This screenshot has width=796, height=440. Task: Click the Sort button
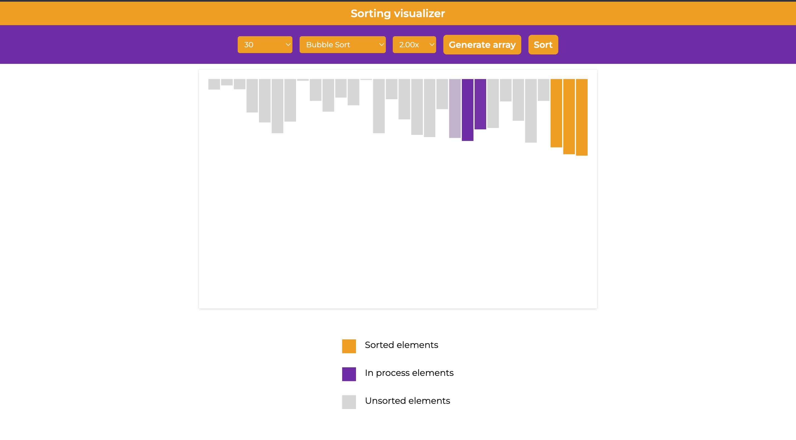coord(543,45)
